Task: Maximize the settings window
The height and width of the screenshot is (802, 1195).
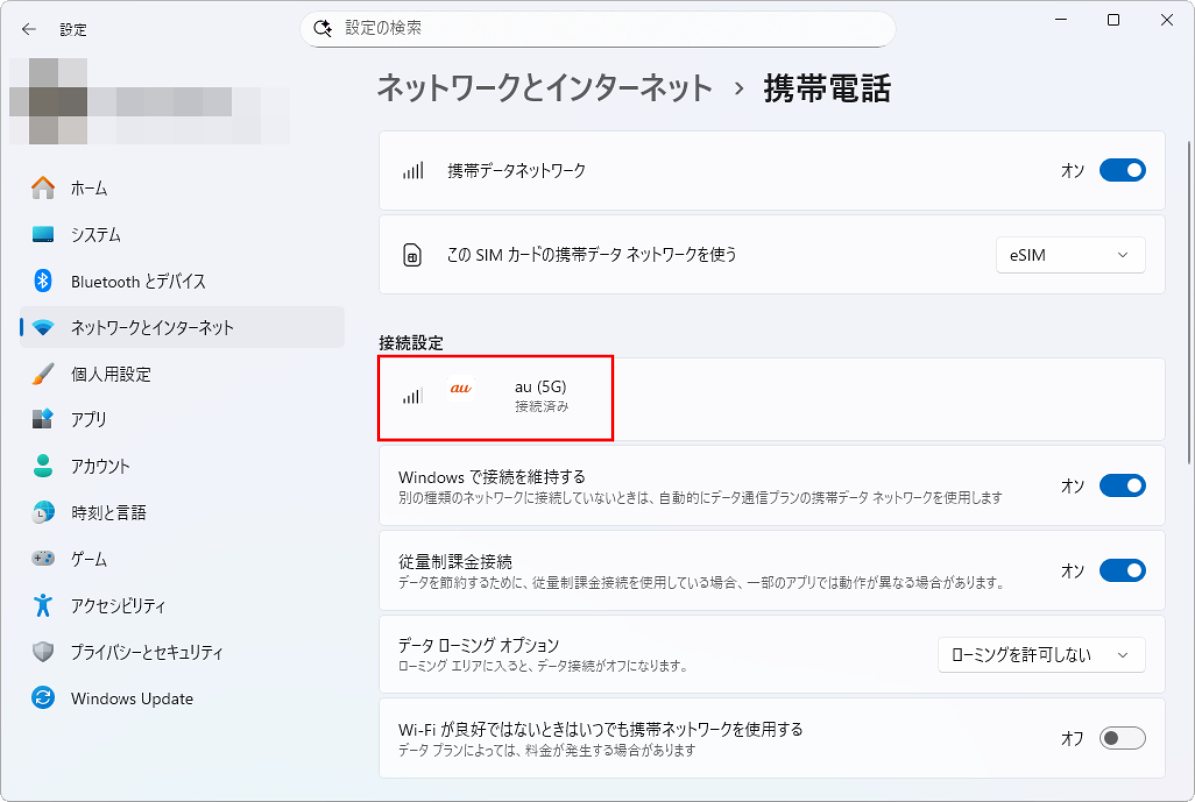Action: (x=1113, y=21)
